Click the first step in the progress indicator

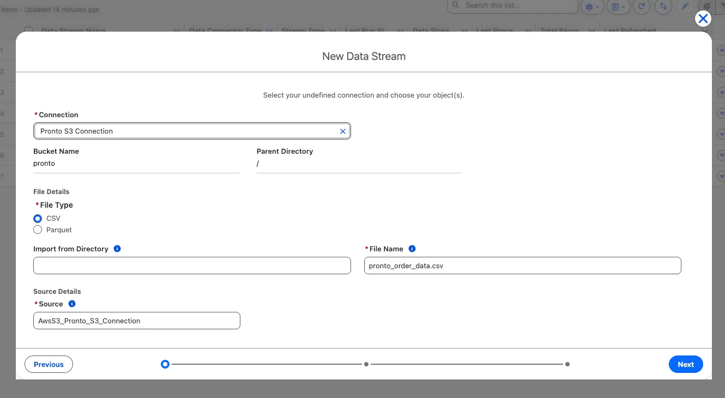tap(165, 364)
